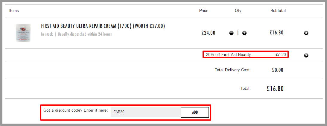Select the 30% off First Aid Beauty label
This screenshot has width=327, height=126.
click(229, 55)
